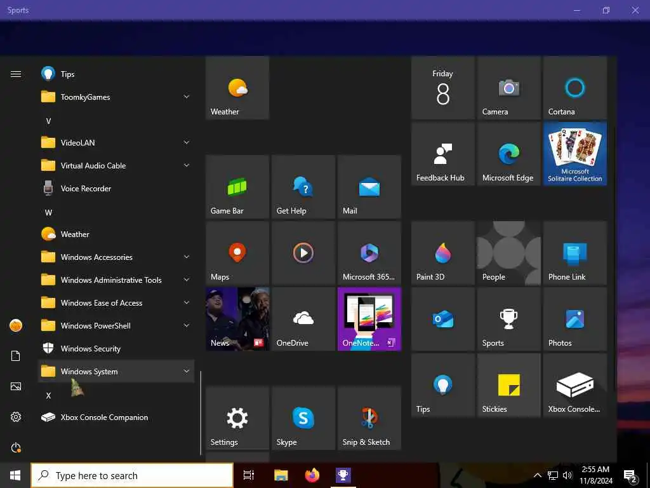The image size is (650, 488).
Task: Open the Microsoft 365 tile
Action: point(369,253)
